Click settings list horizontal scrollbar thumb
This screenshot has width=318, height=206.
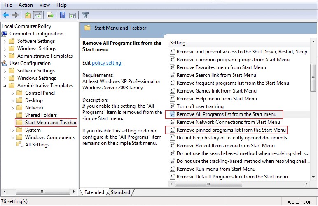pos(208,184)
